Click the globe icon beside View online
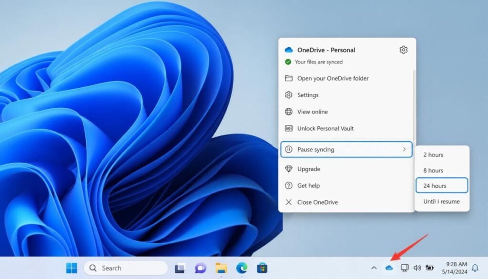Image resolution: width=488 pixels, height=279 pixels. 288,112
